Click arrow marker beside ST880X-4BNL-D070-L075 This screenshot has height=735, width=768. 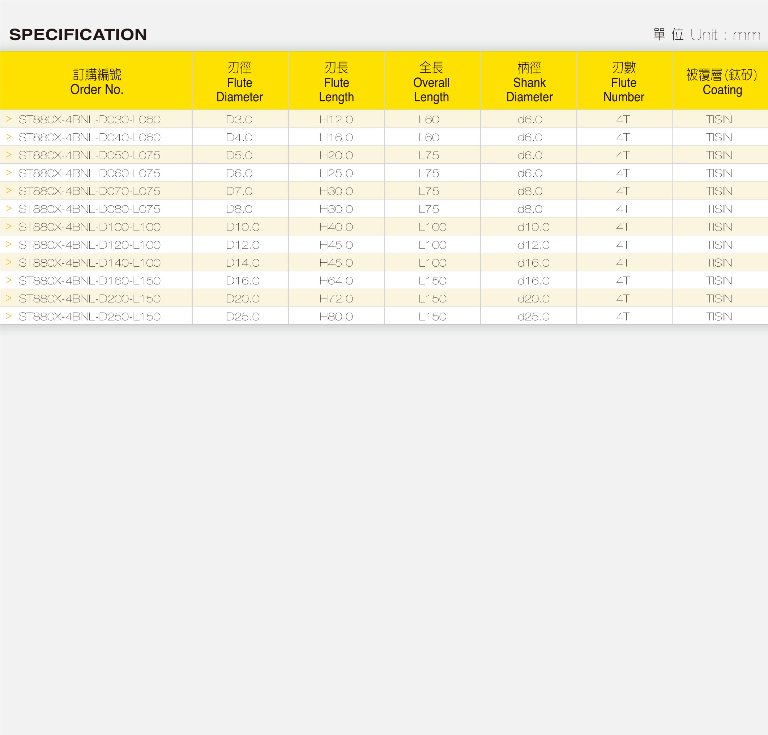pyautogui.click(x=9, y=191)
